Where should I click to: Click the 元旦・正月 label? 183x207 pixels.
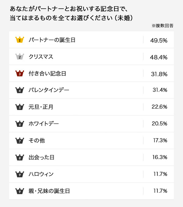point(41,107)
